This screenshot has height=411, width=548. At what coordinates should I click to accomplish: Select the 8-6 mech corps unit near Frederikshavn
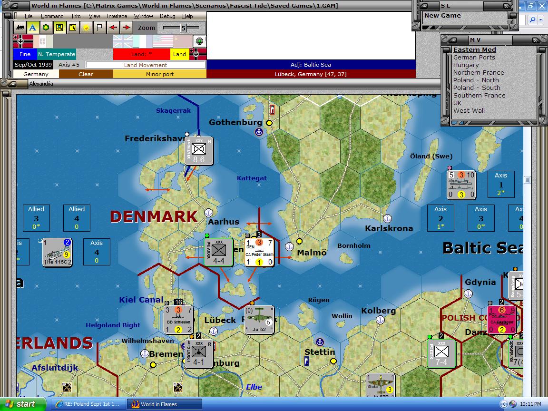199,151
